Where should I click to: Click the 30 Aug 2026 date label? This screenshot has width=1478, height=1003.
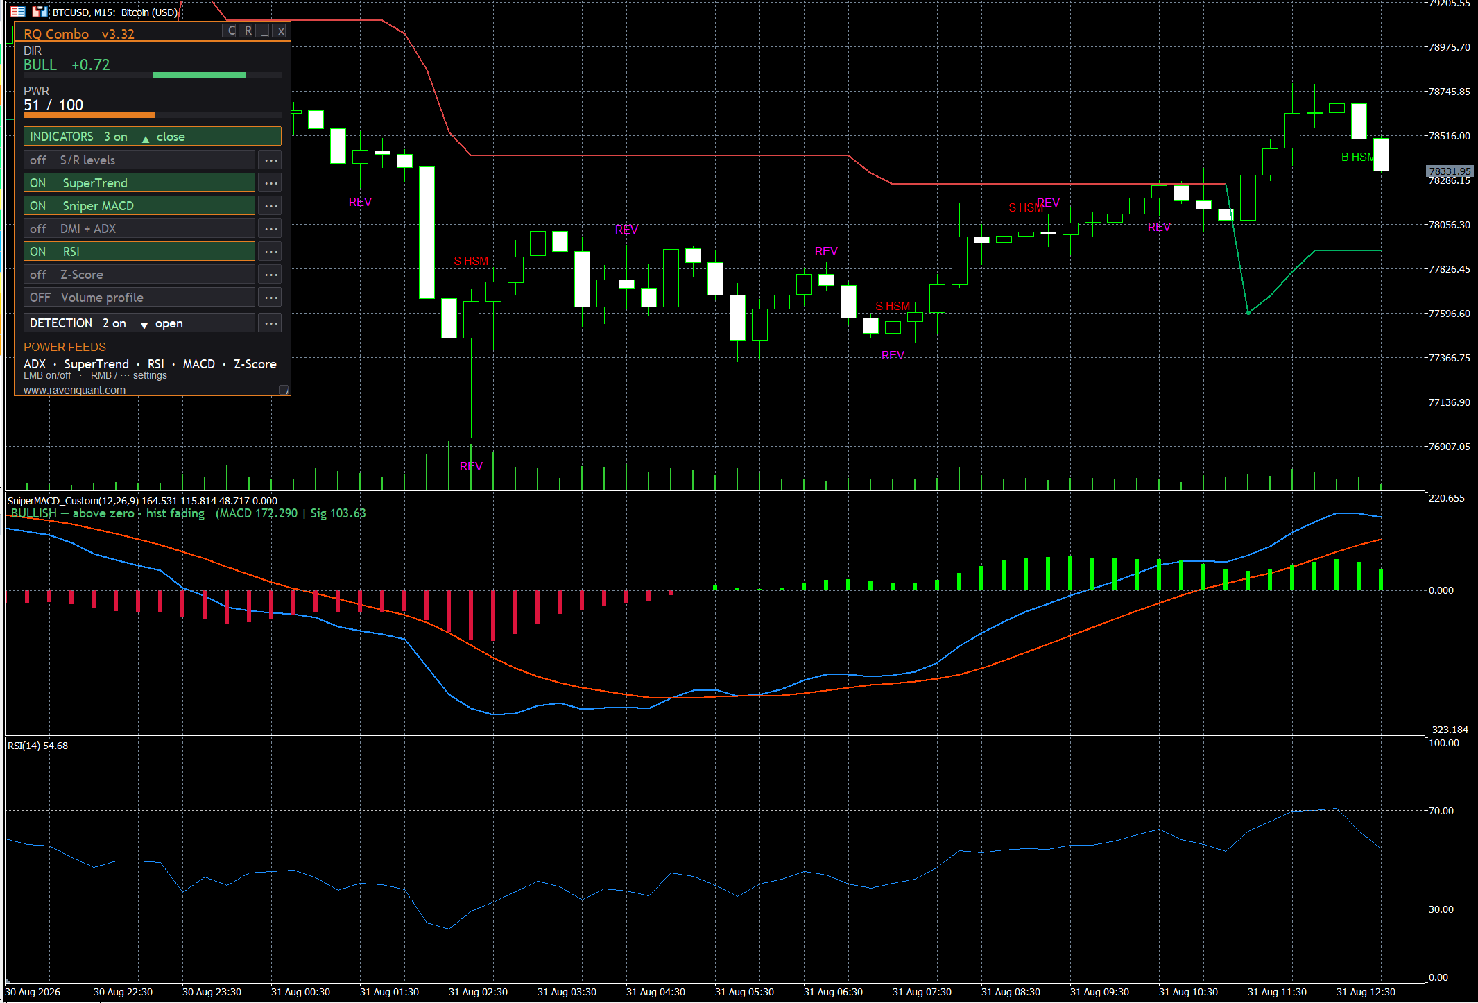(x=33, y=992)
